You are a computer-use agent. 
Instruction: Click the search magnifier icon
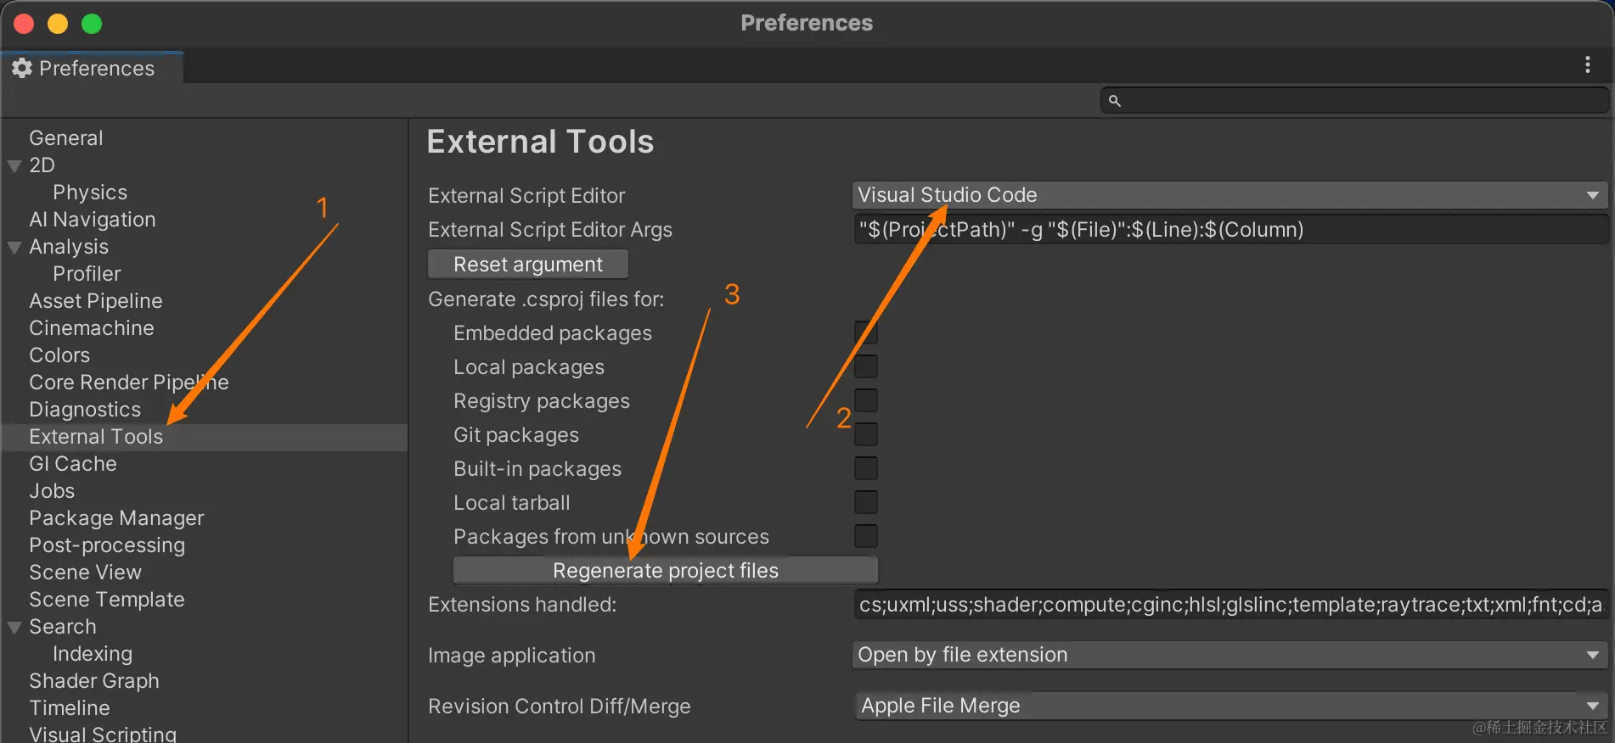point(1115,101)
